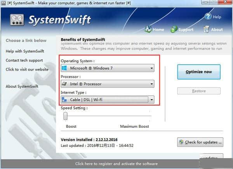Viewport: 233px width, 169px height.
Task: Click the Windows logo in OS dropdown
Action: [x=64, y=68]
